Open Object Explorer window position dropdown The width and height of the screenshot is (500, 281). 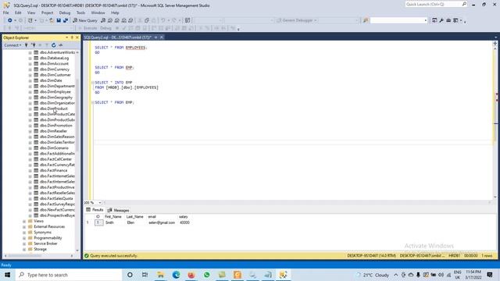[67, 37]
